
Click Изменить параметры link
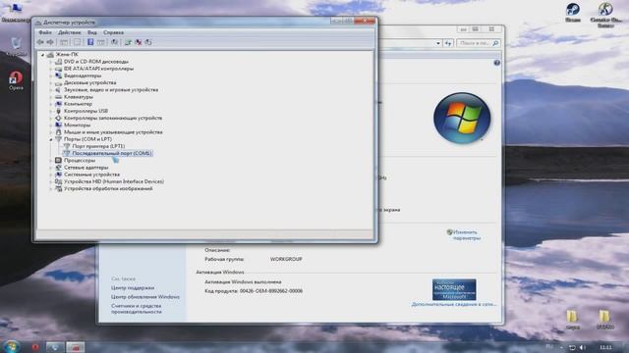tap(467, 235)
